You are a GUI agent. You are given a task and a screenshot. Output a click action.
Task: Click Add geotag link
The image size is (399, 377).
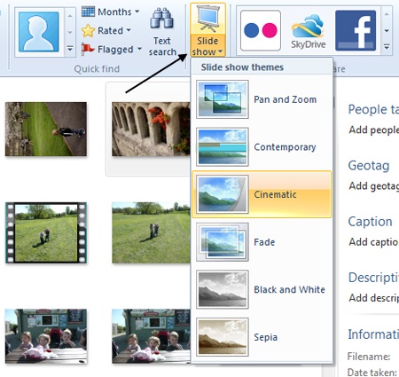coord(374,185)
